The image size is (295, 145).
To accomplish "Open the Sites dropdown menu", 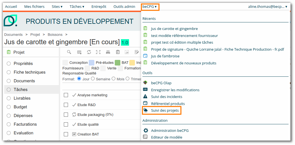I will click(x=57, y=7).
